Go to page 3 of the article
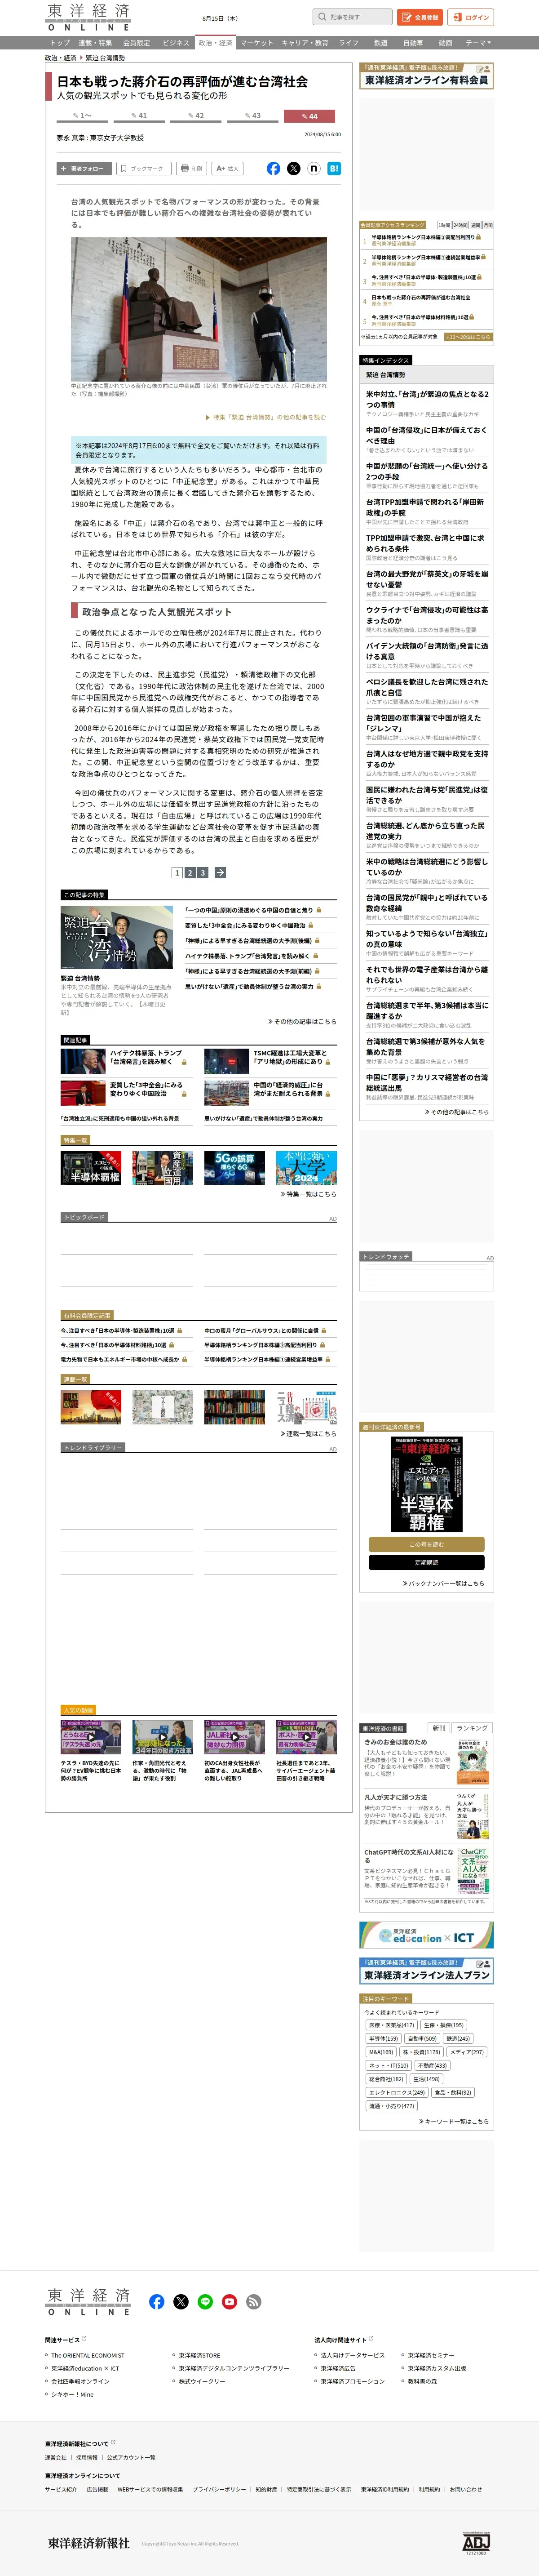The height and width of the screenshot is (2576, 539). (202, 873)
